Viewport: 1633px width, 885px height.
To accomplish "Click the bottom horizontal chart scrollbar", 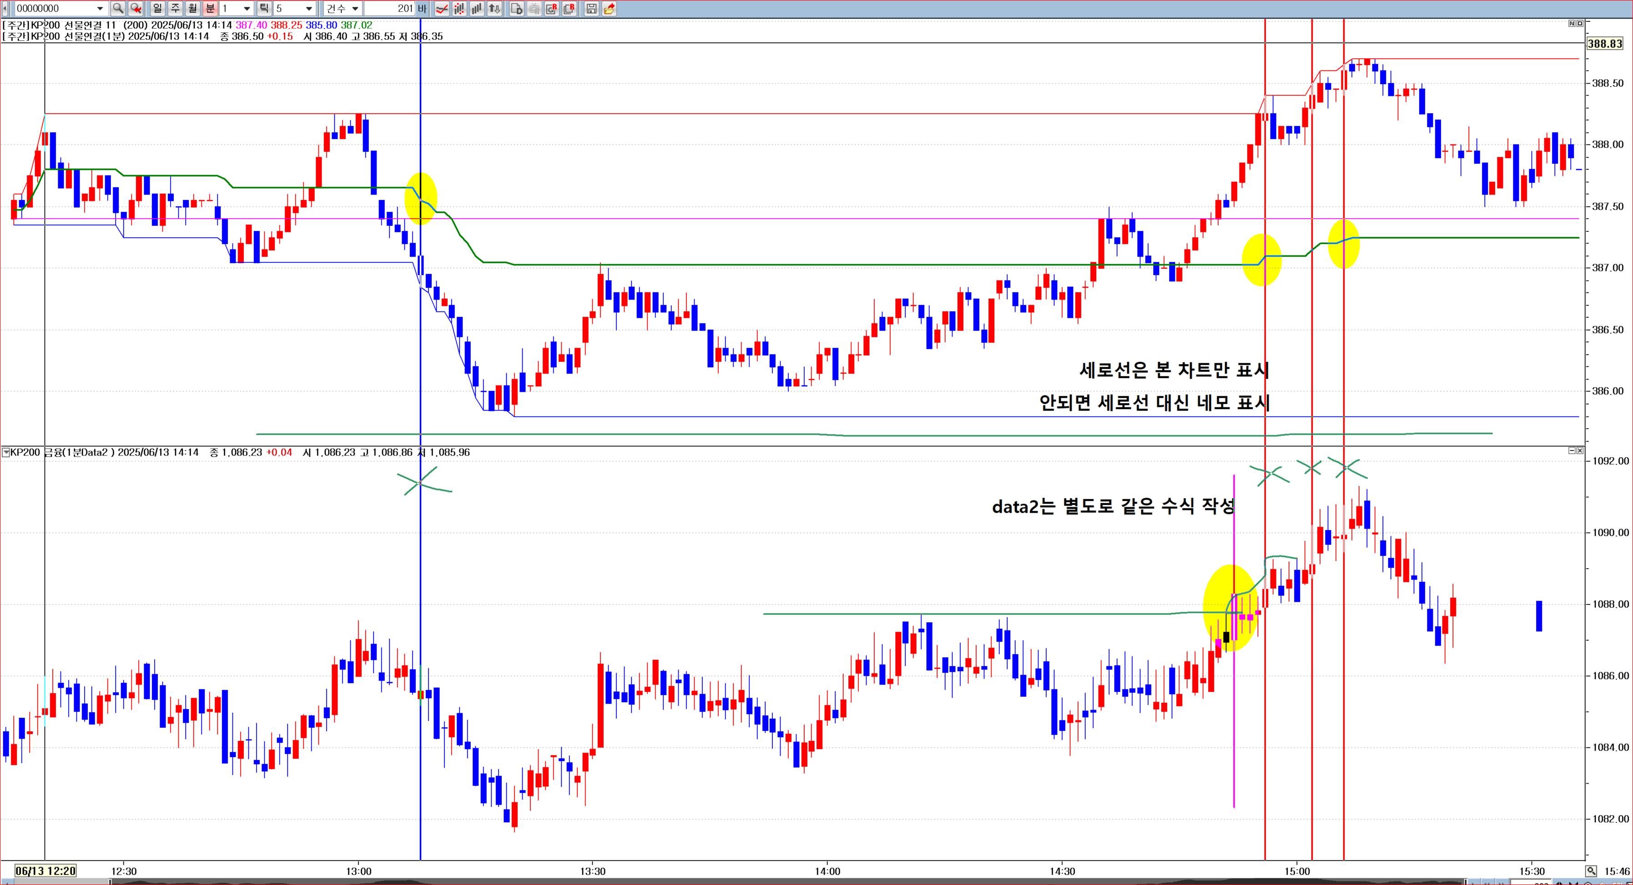I will pos(761,881).
